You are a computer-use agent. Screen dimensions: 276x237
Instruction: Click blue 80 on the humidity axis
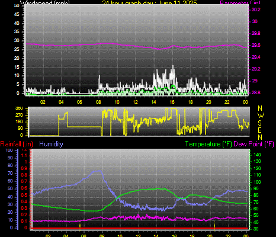10,165
